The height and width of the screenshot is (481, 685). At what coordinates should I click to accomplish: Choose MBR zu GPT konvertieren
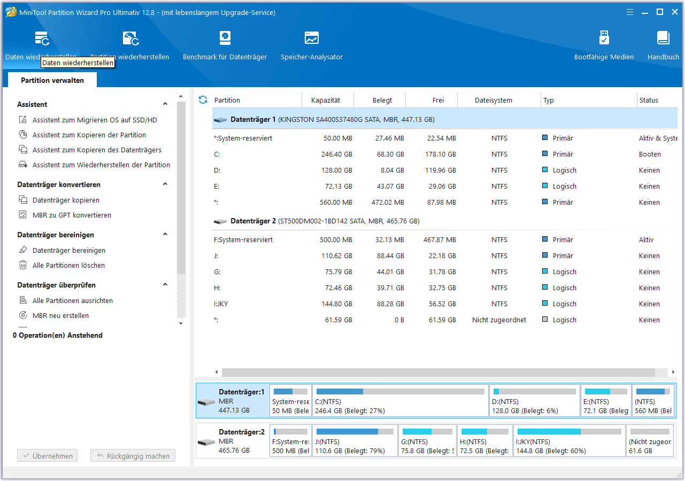pyautogui.click(x=72, y=215)
